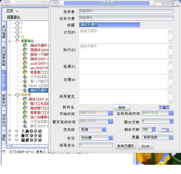The image size is (181, 174).
Task: Expand the 浙江分公司 node
Action: [10, 135]
